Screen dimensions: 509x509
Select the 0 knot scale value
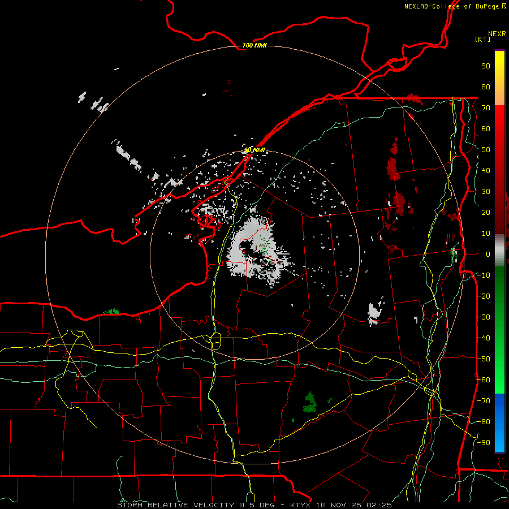(x=488, y=255)
